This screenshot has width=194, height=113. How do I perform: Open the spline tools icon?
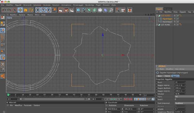point(84,10)
